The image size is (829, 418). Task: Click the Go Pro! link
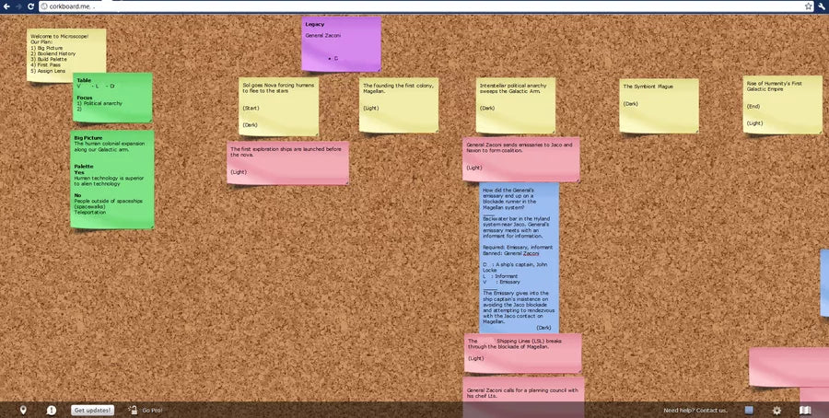[152, 410]
